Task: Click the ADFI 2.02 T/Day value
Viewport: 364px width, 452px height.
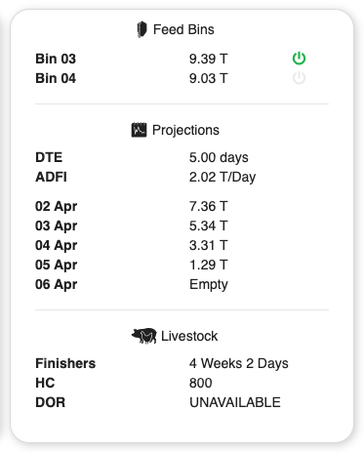Action: tap(222, 177)
